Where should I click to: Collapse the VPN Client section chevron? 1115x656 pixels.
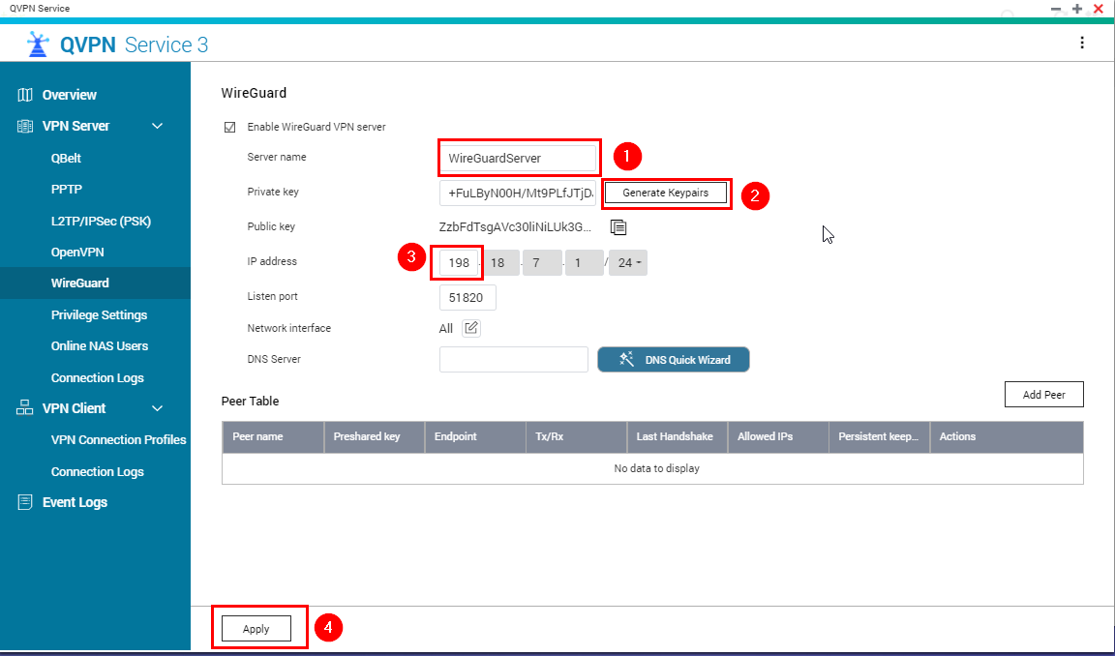pos(157,408)
